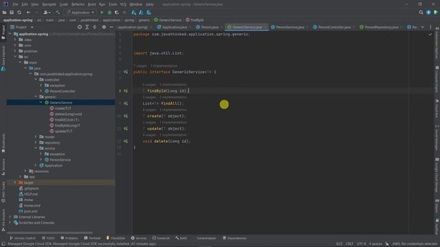The image size is (440, 247).
Task: Open the Project view selector dropdown
Action: click(21, 27)
